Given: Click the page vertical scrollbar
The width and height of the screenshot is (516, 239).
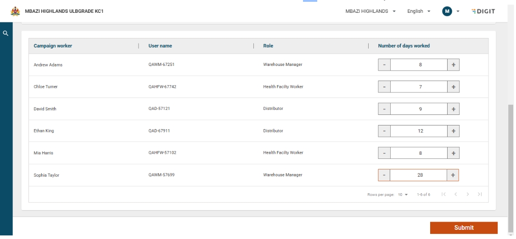Looking at the screenshot, I should pyautogui.click(x=511, y=165).
